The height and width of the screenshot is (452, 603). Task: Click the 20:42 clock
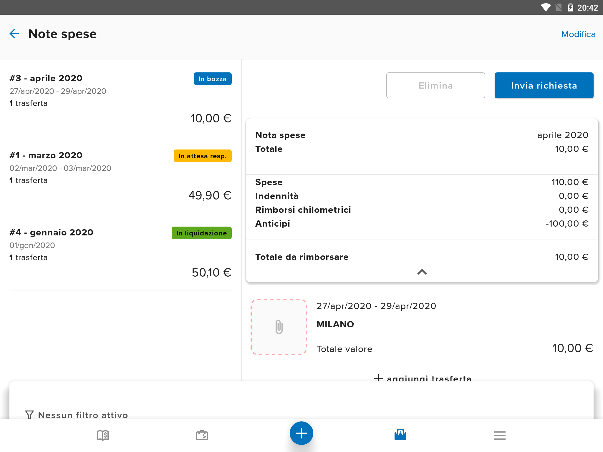pyautogui.click(x=587, y=8)
